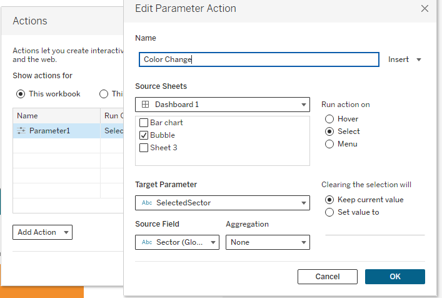The height and width of the screenshot is (298, 442).
Task: Check the Bar chart sheet checkbox
Action: (x=144, y=123)
